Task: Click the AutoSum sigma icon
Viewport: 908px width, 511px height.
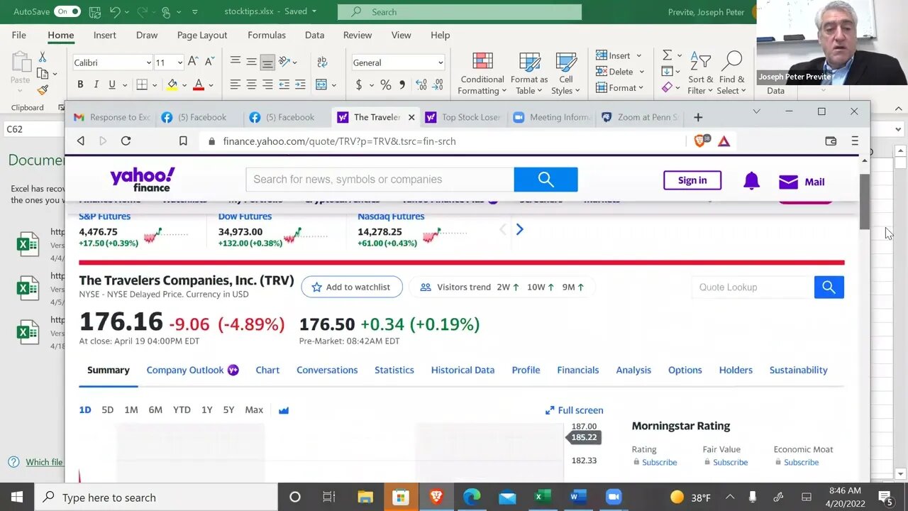Action: tap(667, 55)
